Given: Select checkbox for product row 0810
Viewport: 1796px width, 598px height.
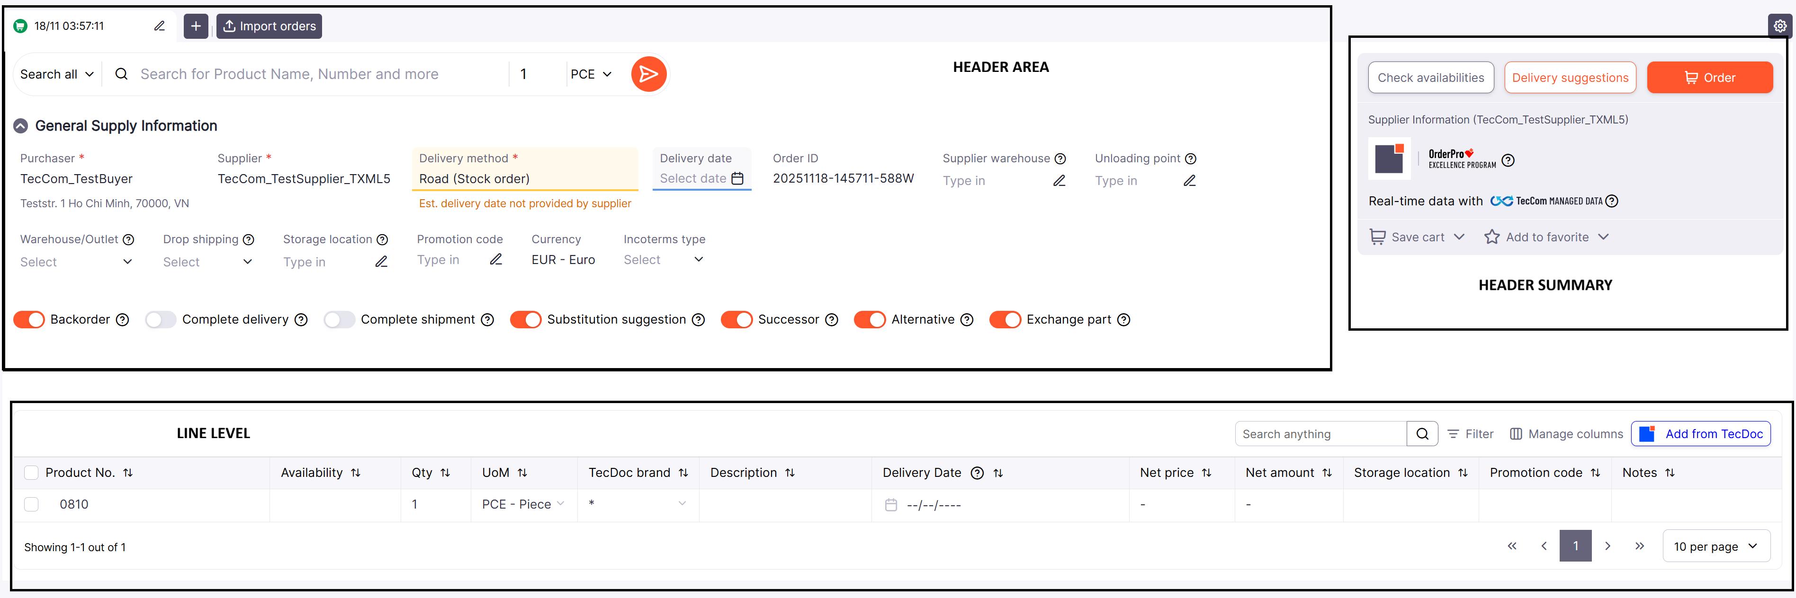Looking at the screenshot, I should pyautogui.click(x=31, y=504).
